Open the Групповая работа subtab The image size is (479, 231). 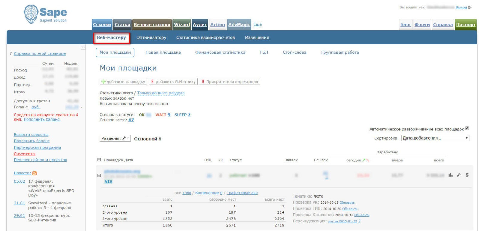340,53
